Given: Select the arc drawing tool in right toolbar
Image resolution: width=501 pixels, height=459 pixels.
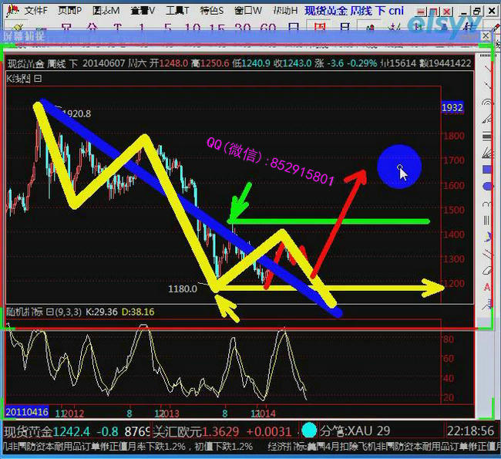Looking at the screenshot, I should pyautogui.click(x=487, y=102).
